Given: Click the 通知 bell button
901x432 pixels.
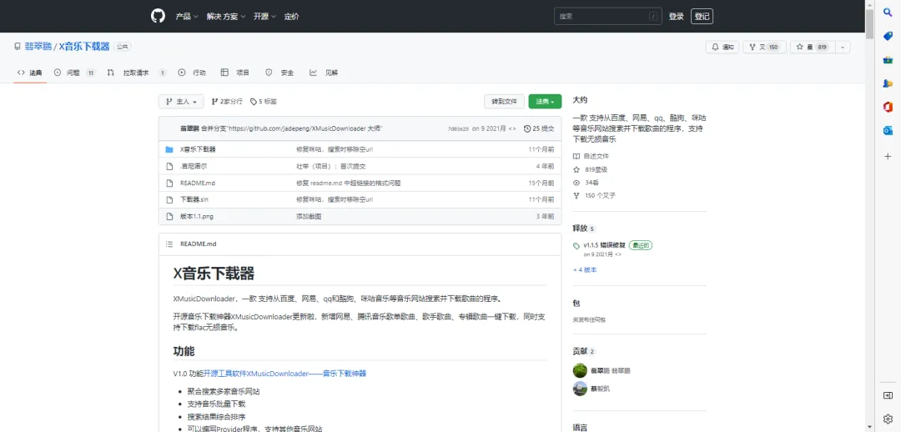Looking at the screenshot, I should pos(722,47).
